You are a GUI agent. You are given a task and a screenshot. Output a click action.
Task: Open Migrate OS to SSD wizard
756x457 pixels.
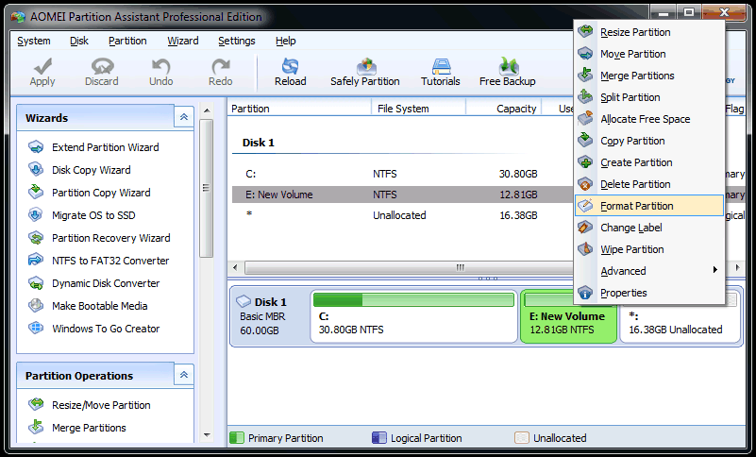(93, 215)
